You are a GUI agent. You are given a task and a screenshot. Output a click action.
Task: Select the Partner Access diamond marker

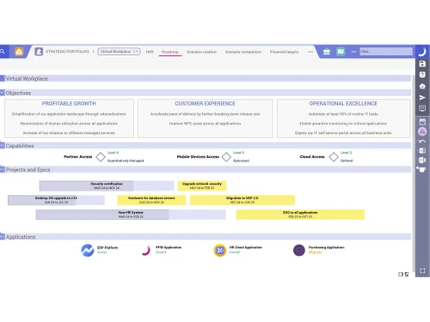(x=101, y=157)
